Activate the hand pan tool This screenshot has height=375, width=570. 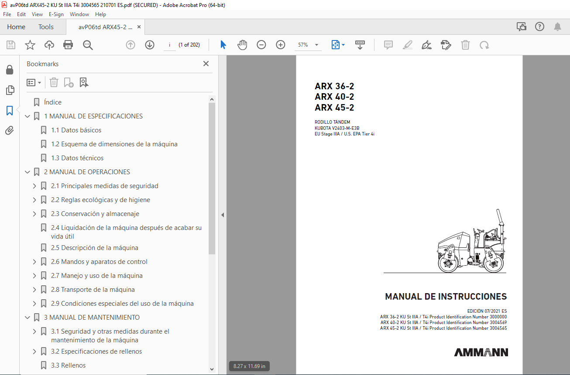click(x=242, y=45)
